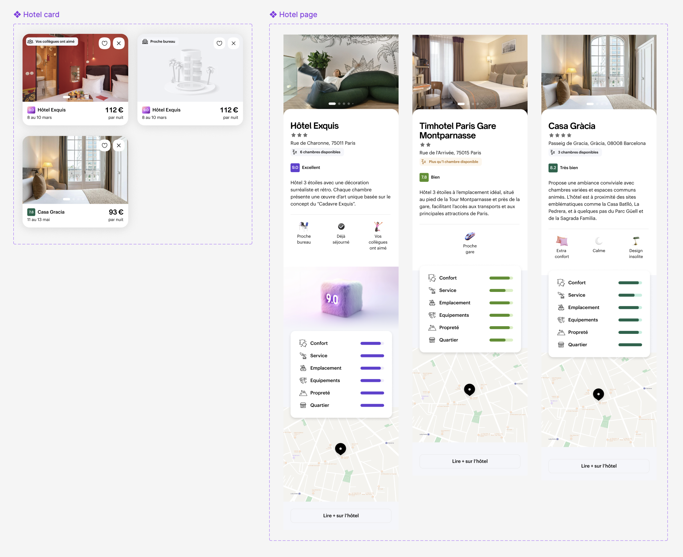
Task: Click the Proche gare train icon
Action: pyautogui.click(x=470, y=236)
